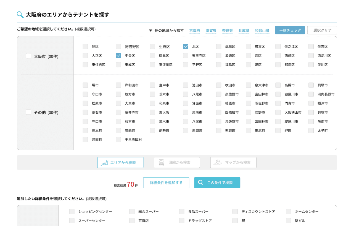Click the map pin icon in マップから検索
354x229 pixels.
click(218, 162)
